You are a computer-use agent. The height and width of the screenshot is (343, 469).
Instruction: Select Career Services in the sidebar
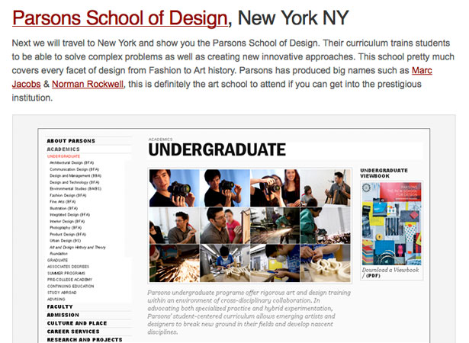[73, 332]
